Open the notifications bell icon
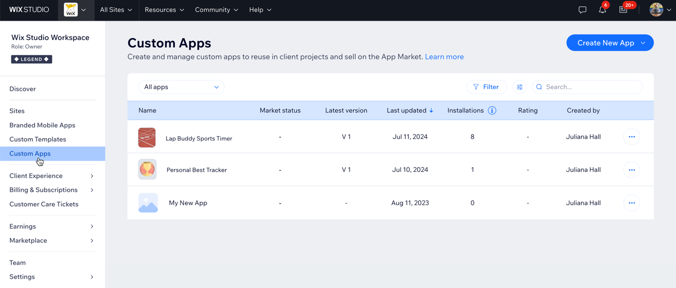The width and height of the screenshot is (676, 288). (x=603, y=10)
